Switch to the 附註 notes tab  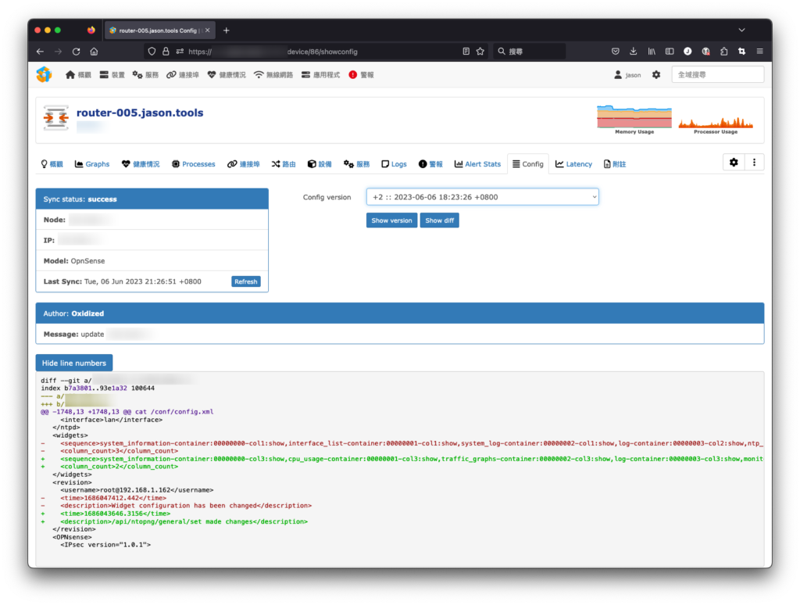[x=615, y=164]
